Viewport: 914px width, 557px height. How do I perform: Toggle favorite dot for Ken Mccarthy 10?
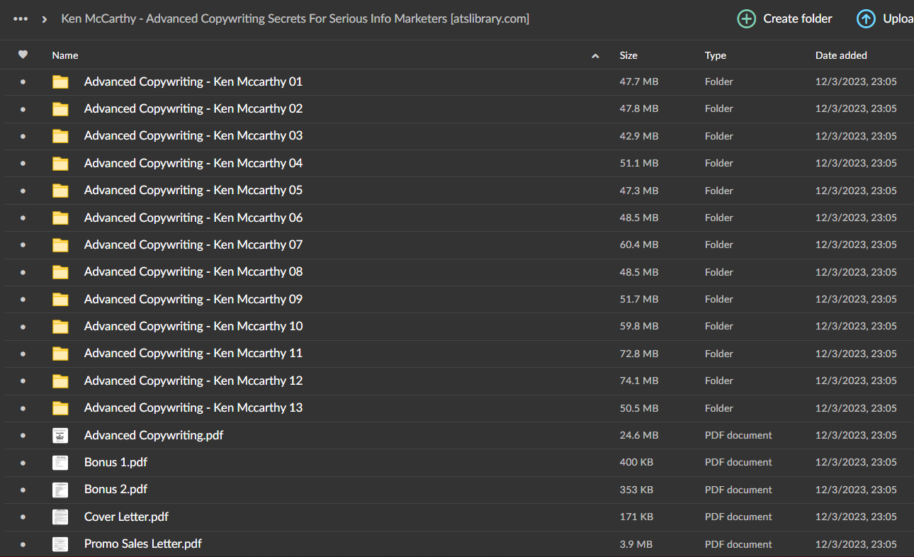(23, 326)
